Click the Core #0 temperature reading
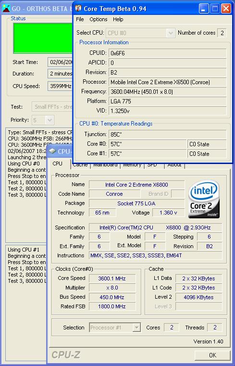Screen dimensions: 235x366 tap(148, 144)
